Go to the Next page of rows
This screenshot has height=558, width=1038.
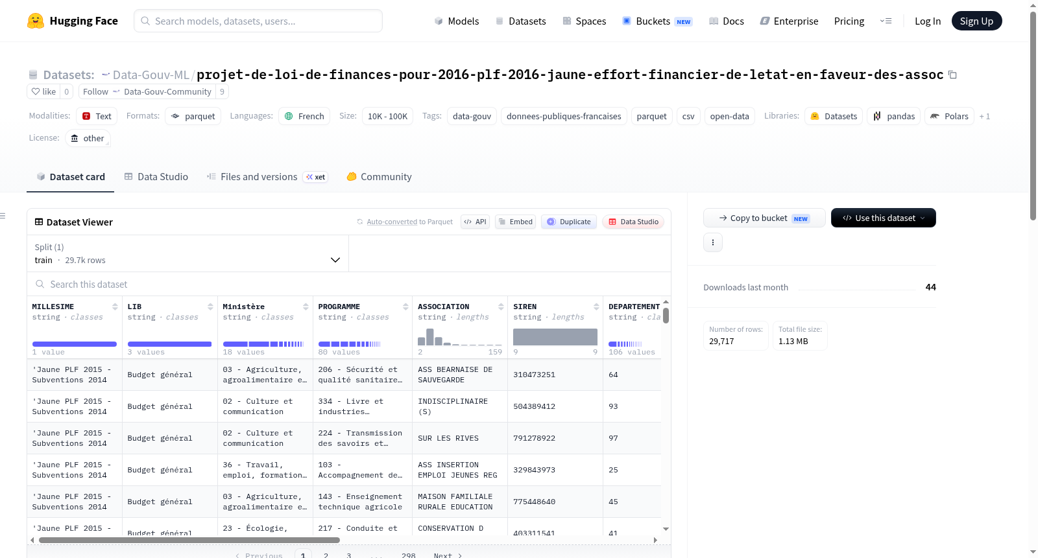[448, 555]
